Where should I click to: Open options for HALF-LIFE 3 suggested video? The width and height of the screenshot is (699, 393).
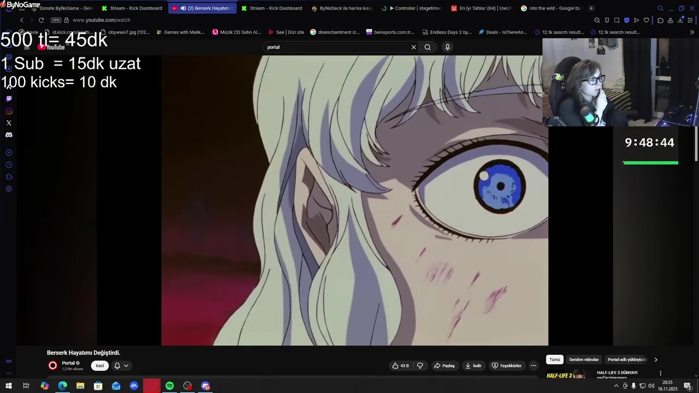pos(660,373)
